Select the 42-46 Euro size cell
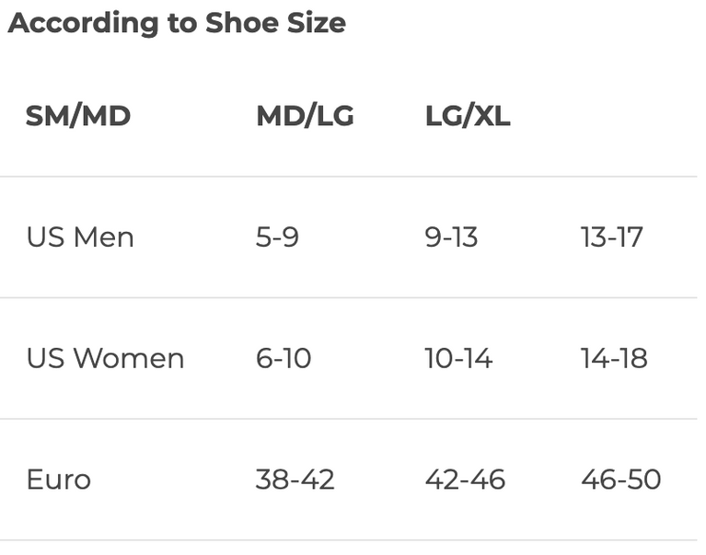The image size is (706, 555). (465, 480)
